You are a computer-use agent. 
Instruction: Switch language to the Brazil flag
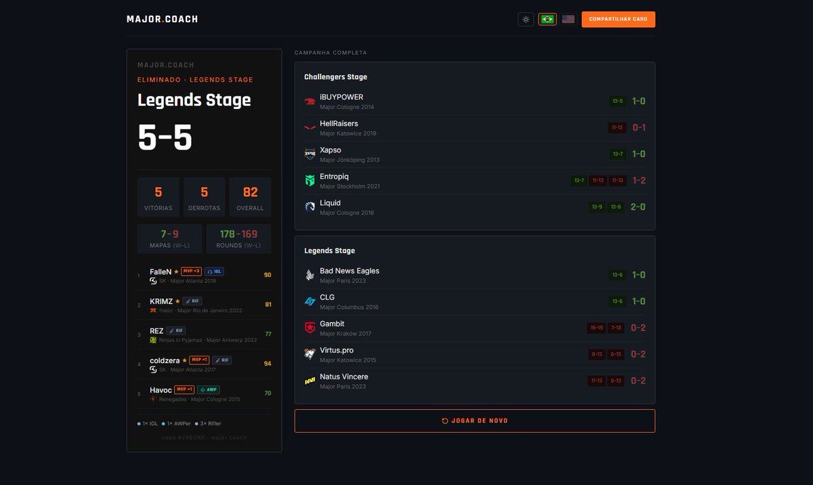[x=547, y=20]
